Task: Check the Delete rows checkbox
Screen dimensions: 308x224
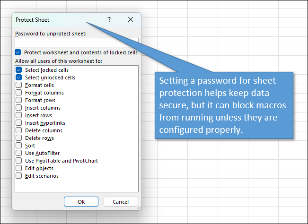Action: point(19,138)
